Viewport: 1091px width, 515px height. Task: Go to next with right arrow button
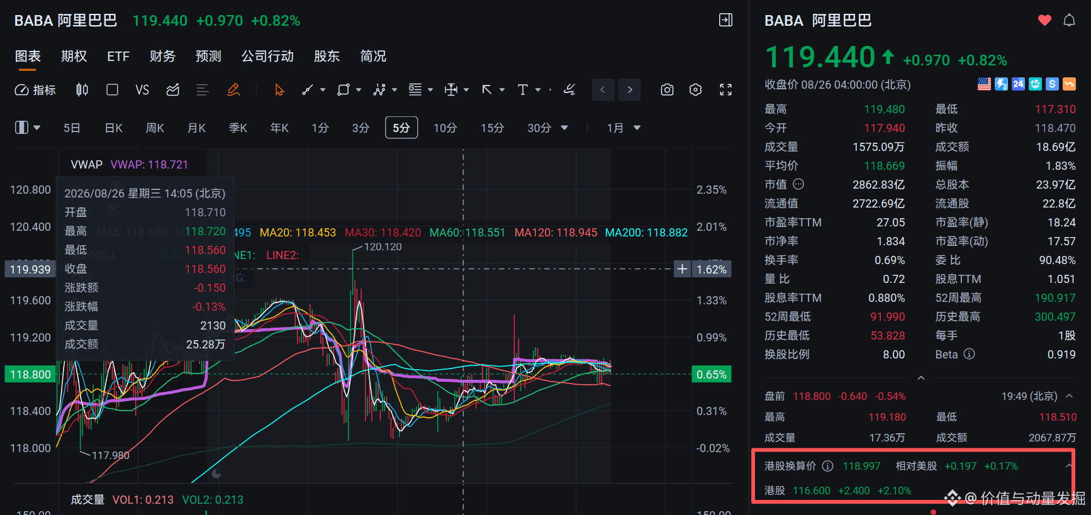[630, 90]
